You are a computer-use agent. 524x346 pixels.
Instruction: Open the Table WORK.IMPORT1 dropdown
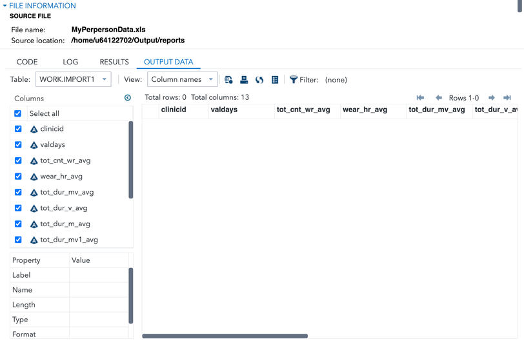tap(73, 79)
